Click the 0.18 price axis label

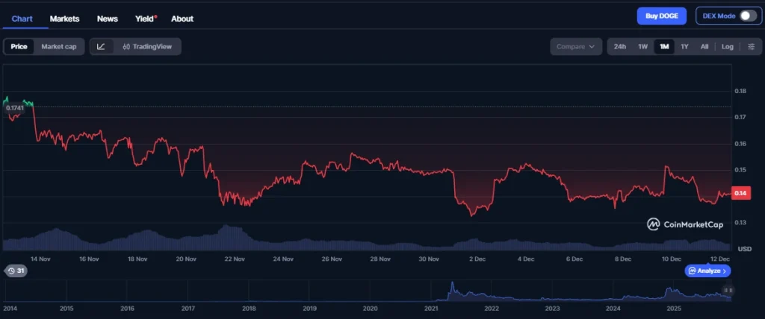point(740,91)
